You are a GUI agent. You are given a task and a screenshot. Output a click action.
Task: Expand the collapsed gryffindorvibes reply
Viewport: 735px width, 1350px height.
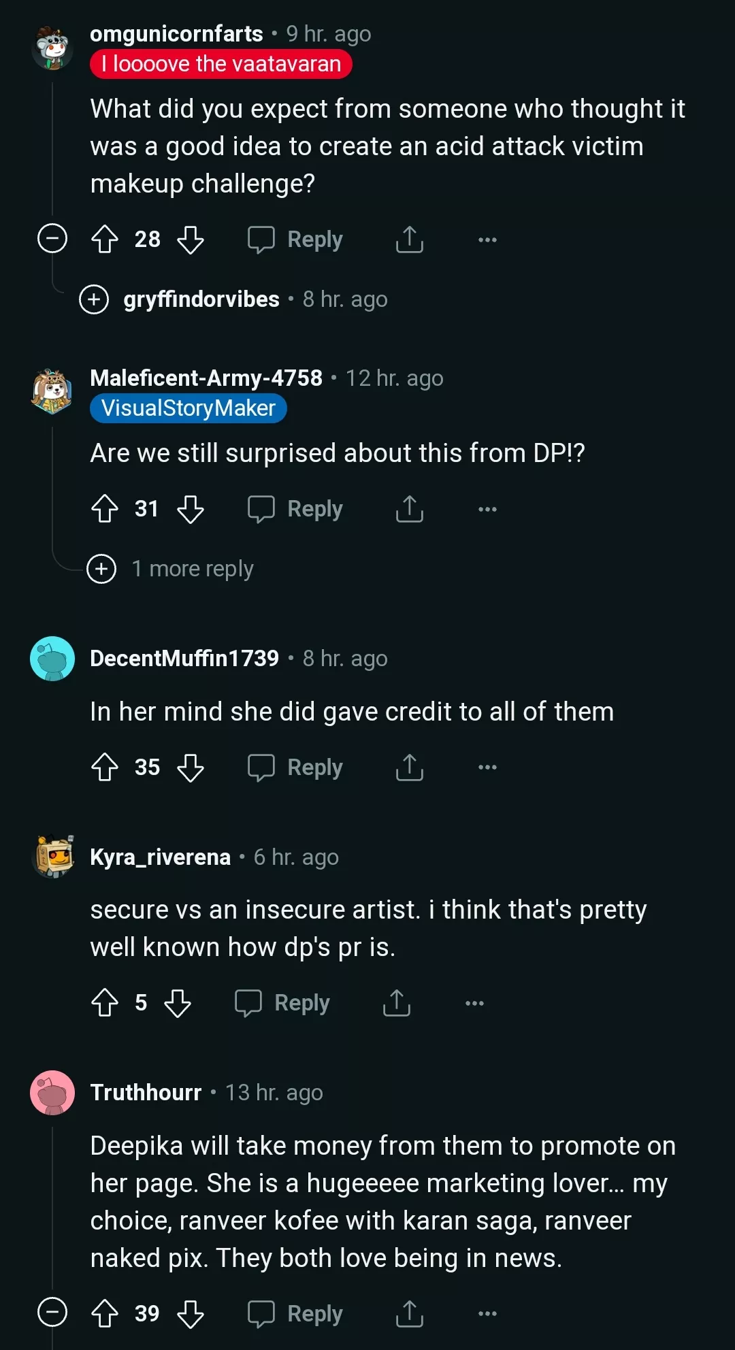point(94,299)
